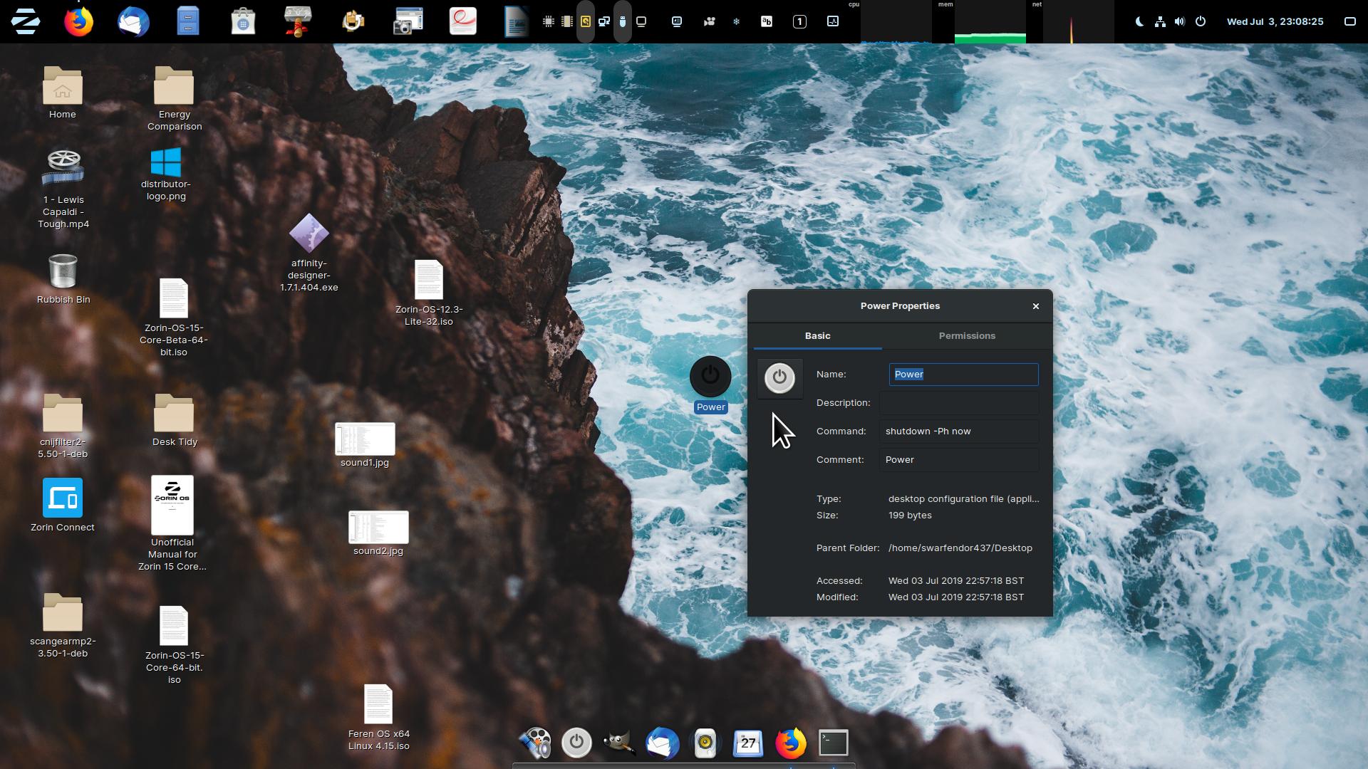
Task: Open the Software store shopping bag icon
Action: pyautogui.click(x=243, y=21)
